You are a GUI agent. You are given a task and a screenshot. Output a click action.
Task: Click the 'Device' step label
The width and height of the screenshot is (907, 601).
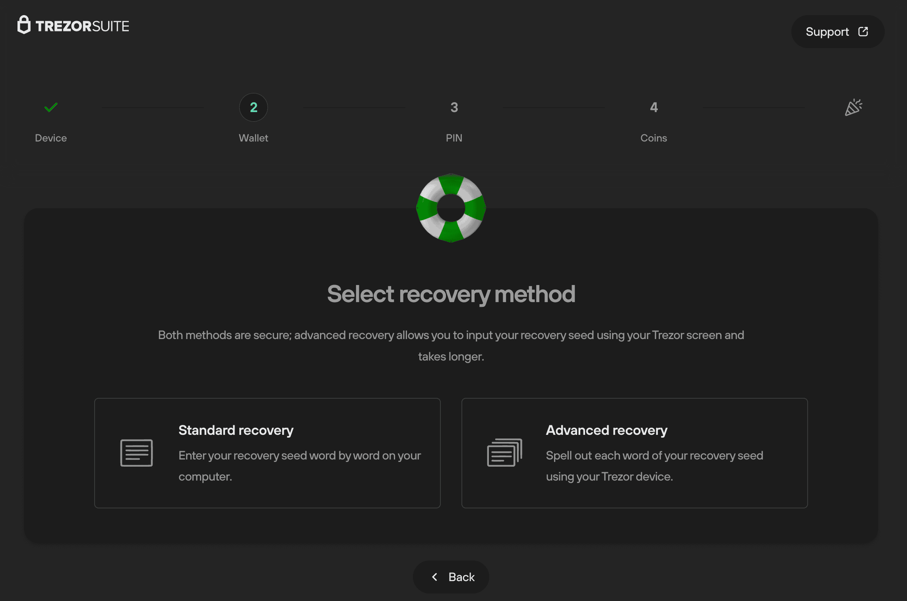[x=51, y=138]
